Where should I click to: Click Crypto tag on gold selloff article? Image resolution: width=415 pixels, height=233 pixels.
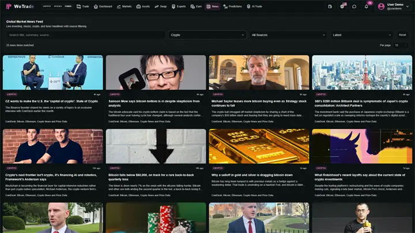pyautogui.click(x=217, y=168)
